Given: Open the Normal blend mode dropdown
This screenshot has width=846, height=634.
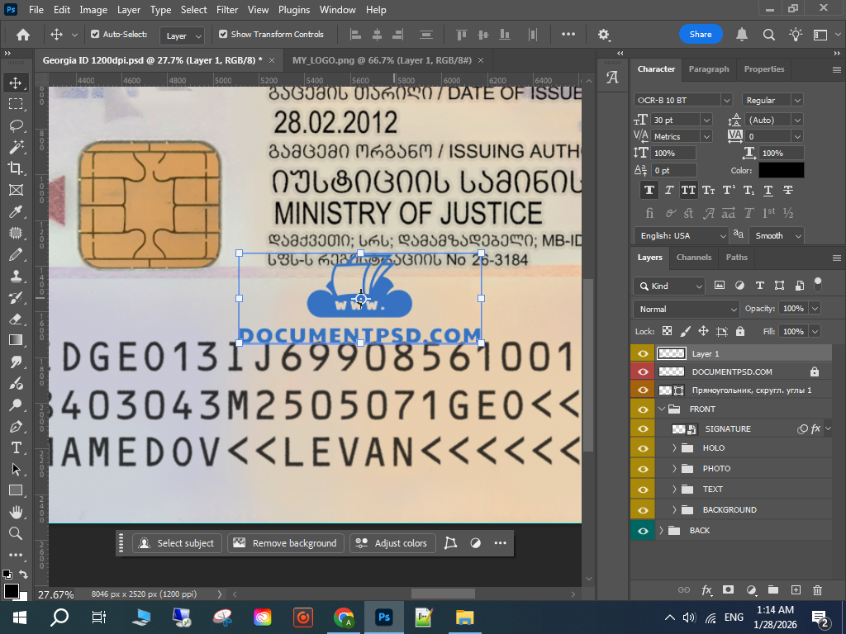Looking at the screenshot, I should pyautogui.click(x=686, y=309).
